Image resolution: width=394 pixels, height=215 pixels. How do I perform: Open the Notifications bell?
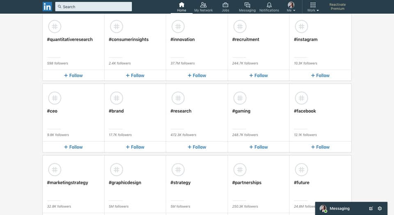pos(269,7)
